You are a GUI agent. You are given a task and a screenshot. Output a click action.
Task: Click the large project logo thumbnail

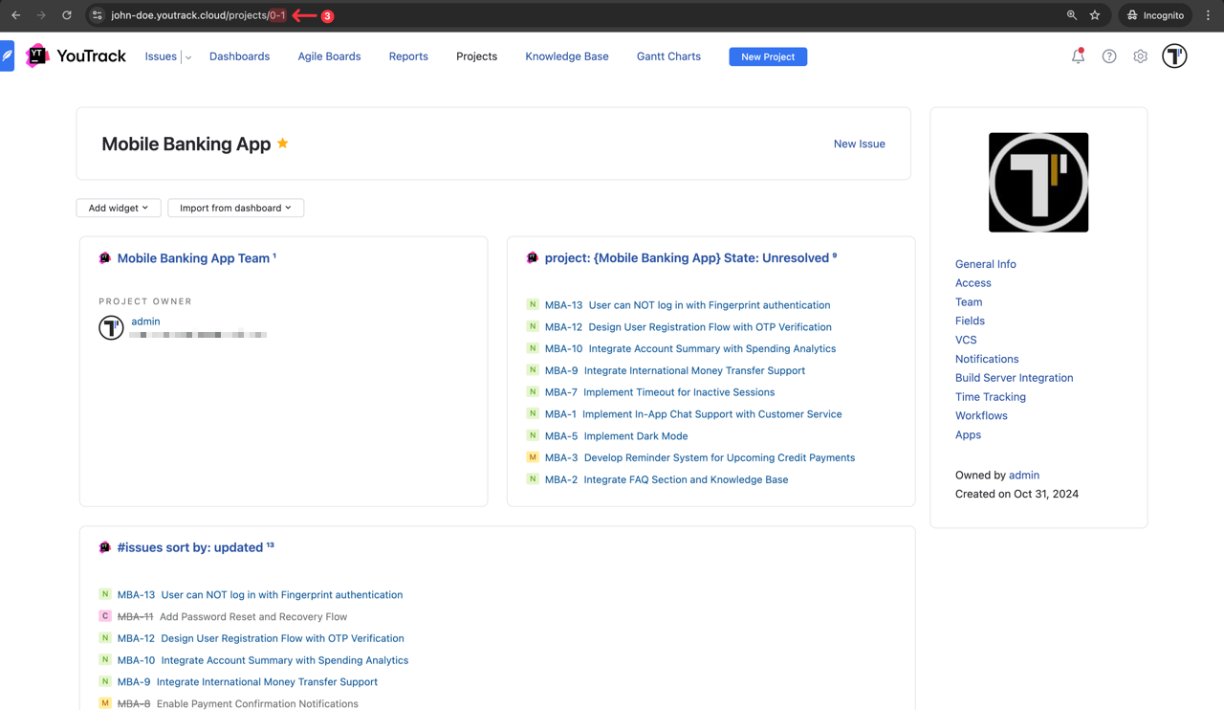point(1038,183)
